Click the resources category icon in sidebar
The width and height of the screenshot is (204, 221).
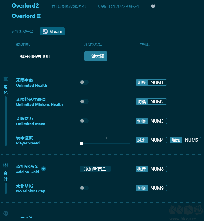pyautogui.click(x=6, y=165)
